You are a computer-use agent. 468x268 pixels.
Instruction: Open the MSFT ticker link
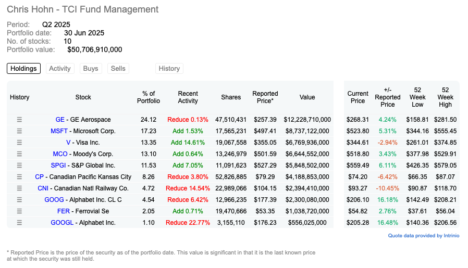click(59, 131)
